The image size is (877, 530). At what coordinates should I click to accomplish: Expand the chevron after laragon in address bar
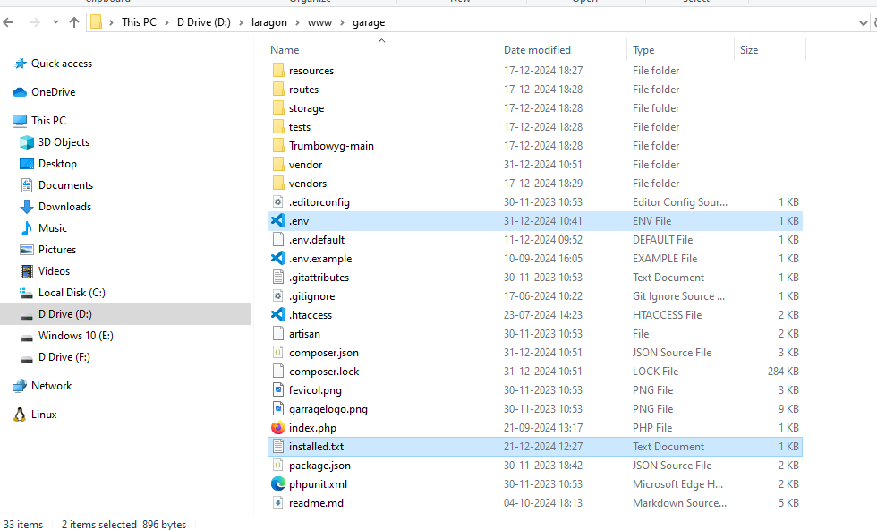click(x=297, y=22)
